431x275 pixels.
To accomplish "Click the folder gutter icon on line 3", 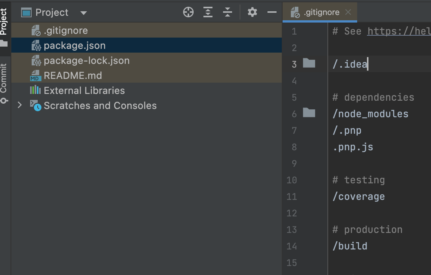I will 309,63.
